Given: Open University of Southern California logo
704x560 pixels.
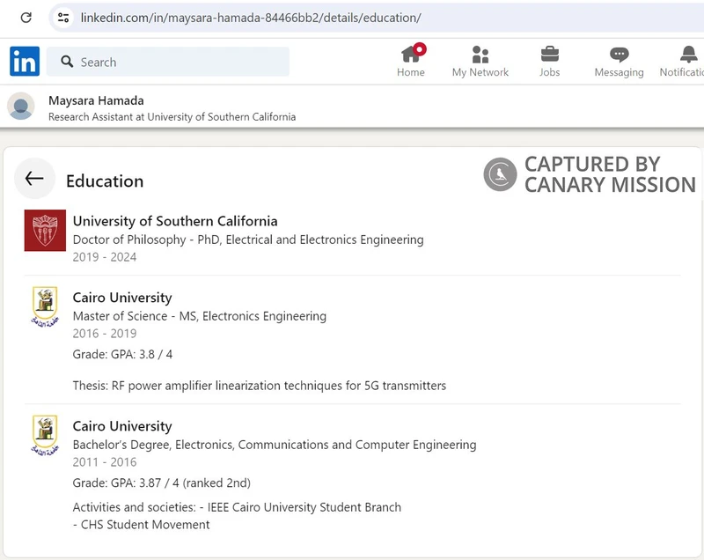Looking at the screenshot, I should tap(45, 231).
